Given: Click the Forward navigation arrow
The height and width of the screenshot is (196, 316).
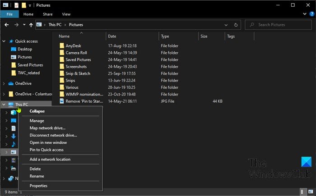Looking at the screenshot, I should click(17, 25).
